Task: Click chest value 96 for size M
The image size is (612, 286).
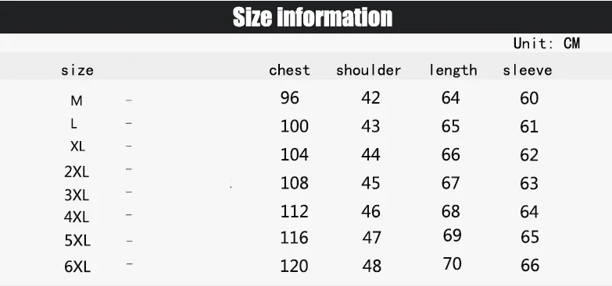Action: [x=290, y=97]
